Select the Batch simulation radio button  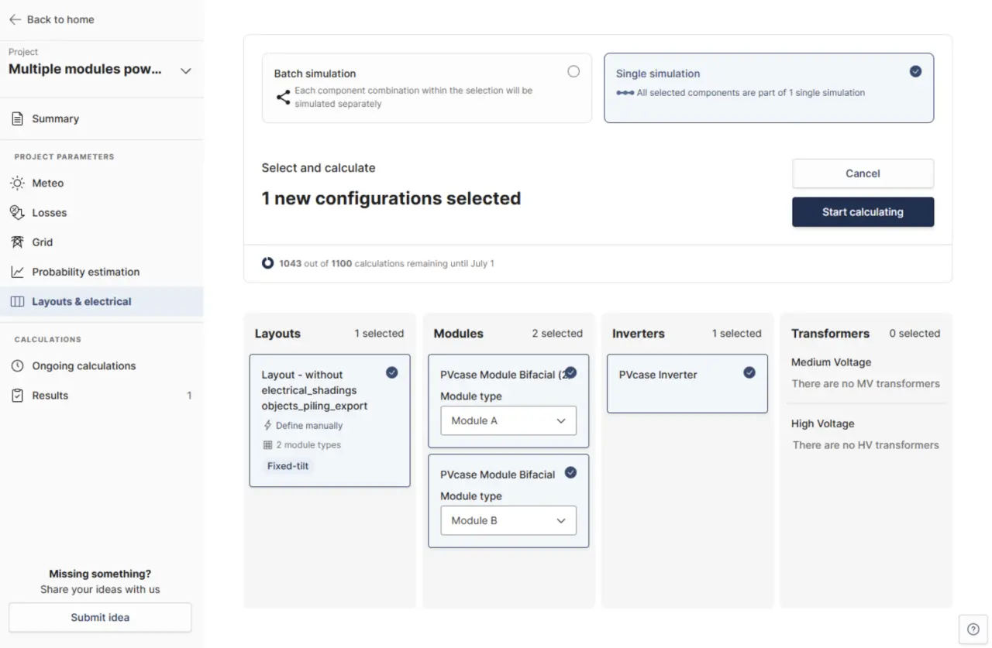point(573,71)
